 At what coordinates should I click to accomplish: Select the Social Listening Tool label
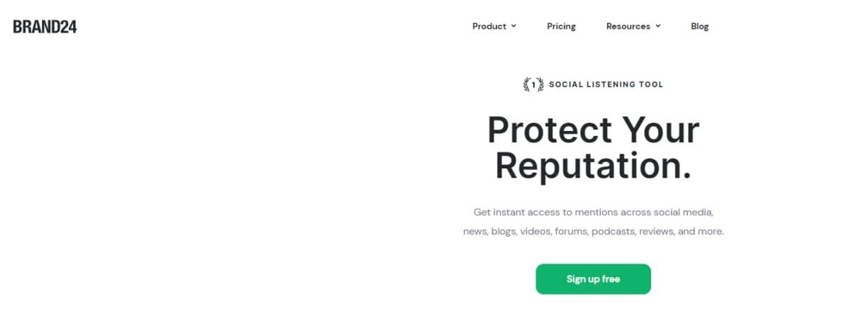pos(606,84)
